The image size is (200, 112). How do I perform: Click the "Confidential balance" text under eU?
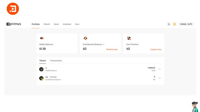tap(53, 80)
